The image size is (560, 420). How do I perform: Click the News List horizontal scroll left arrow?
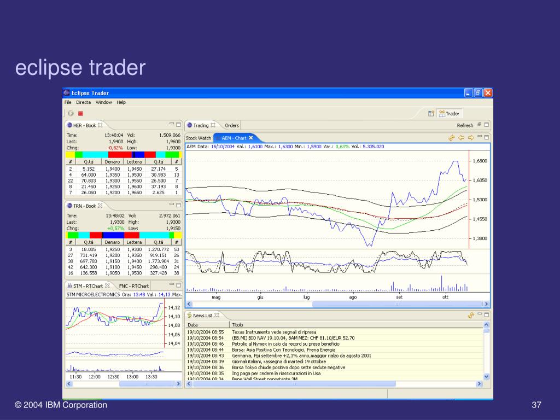pos(189,383)
